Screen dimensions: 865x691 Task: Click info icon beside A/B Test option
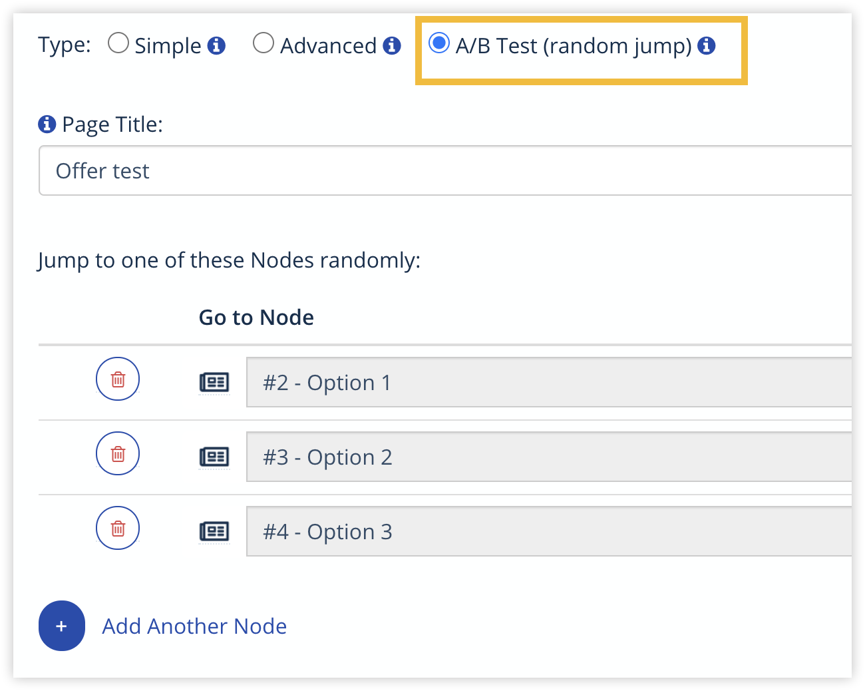click(706, 46)
